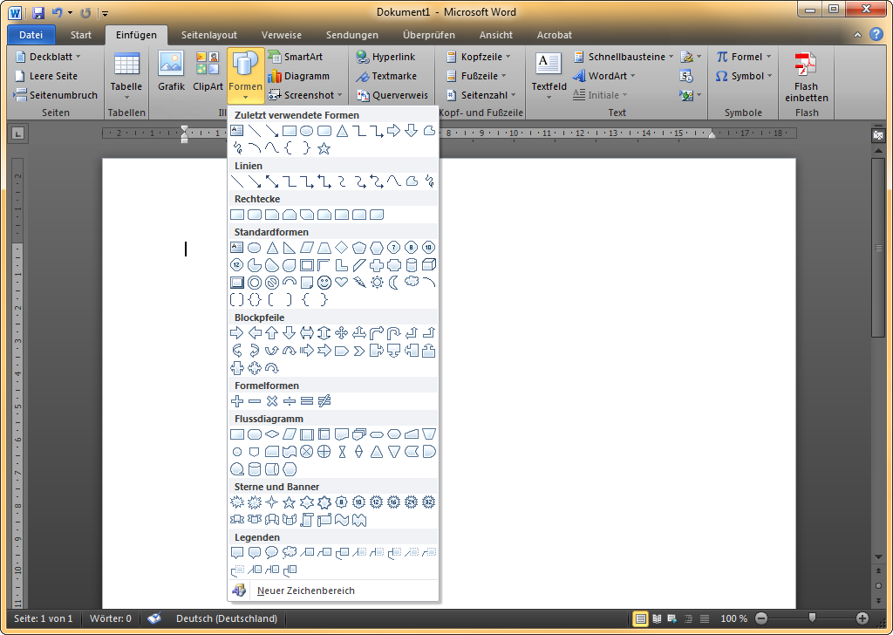Click the Seitenumbruch button
Image resolution: width=893 pixels, height=635 pixels.
(57, 95)
